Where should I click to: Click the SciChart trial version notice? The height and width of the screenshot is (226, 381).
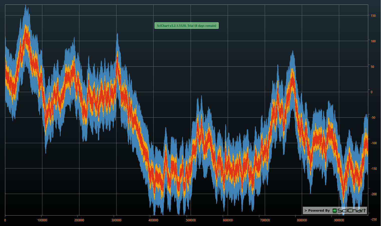(187, 26)
